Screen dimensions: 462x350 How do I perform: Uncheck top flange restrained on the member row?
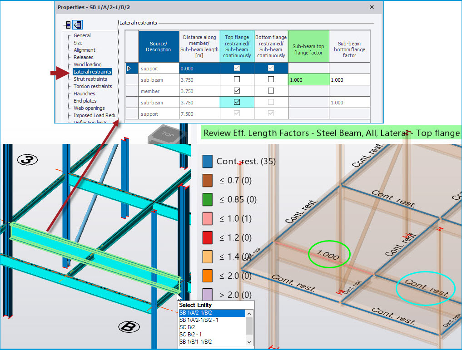pyautogui.click(x=237, y=90)
